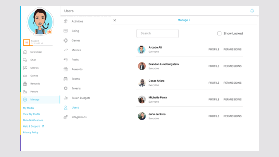The image size is (279, 157).
Task: Go to Chat in sidebar
Action: 33,60
